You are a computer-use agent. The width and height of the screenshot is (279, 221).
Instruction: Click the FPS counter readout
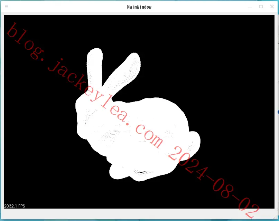point(15,206)
